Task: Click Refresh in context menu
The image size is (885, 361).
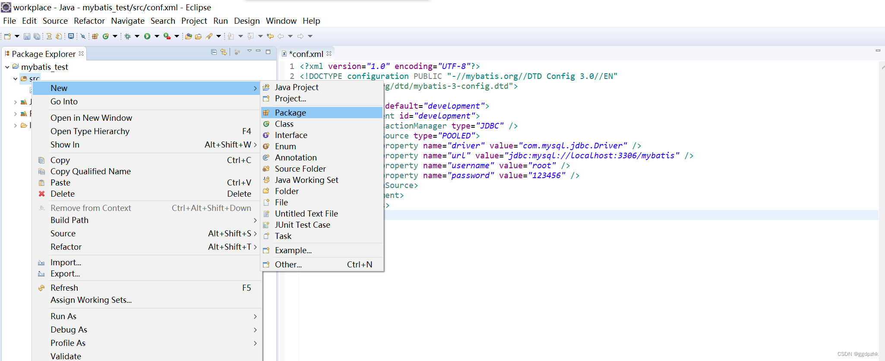Action: pyautogui.click(x=146, y=288)
